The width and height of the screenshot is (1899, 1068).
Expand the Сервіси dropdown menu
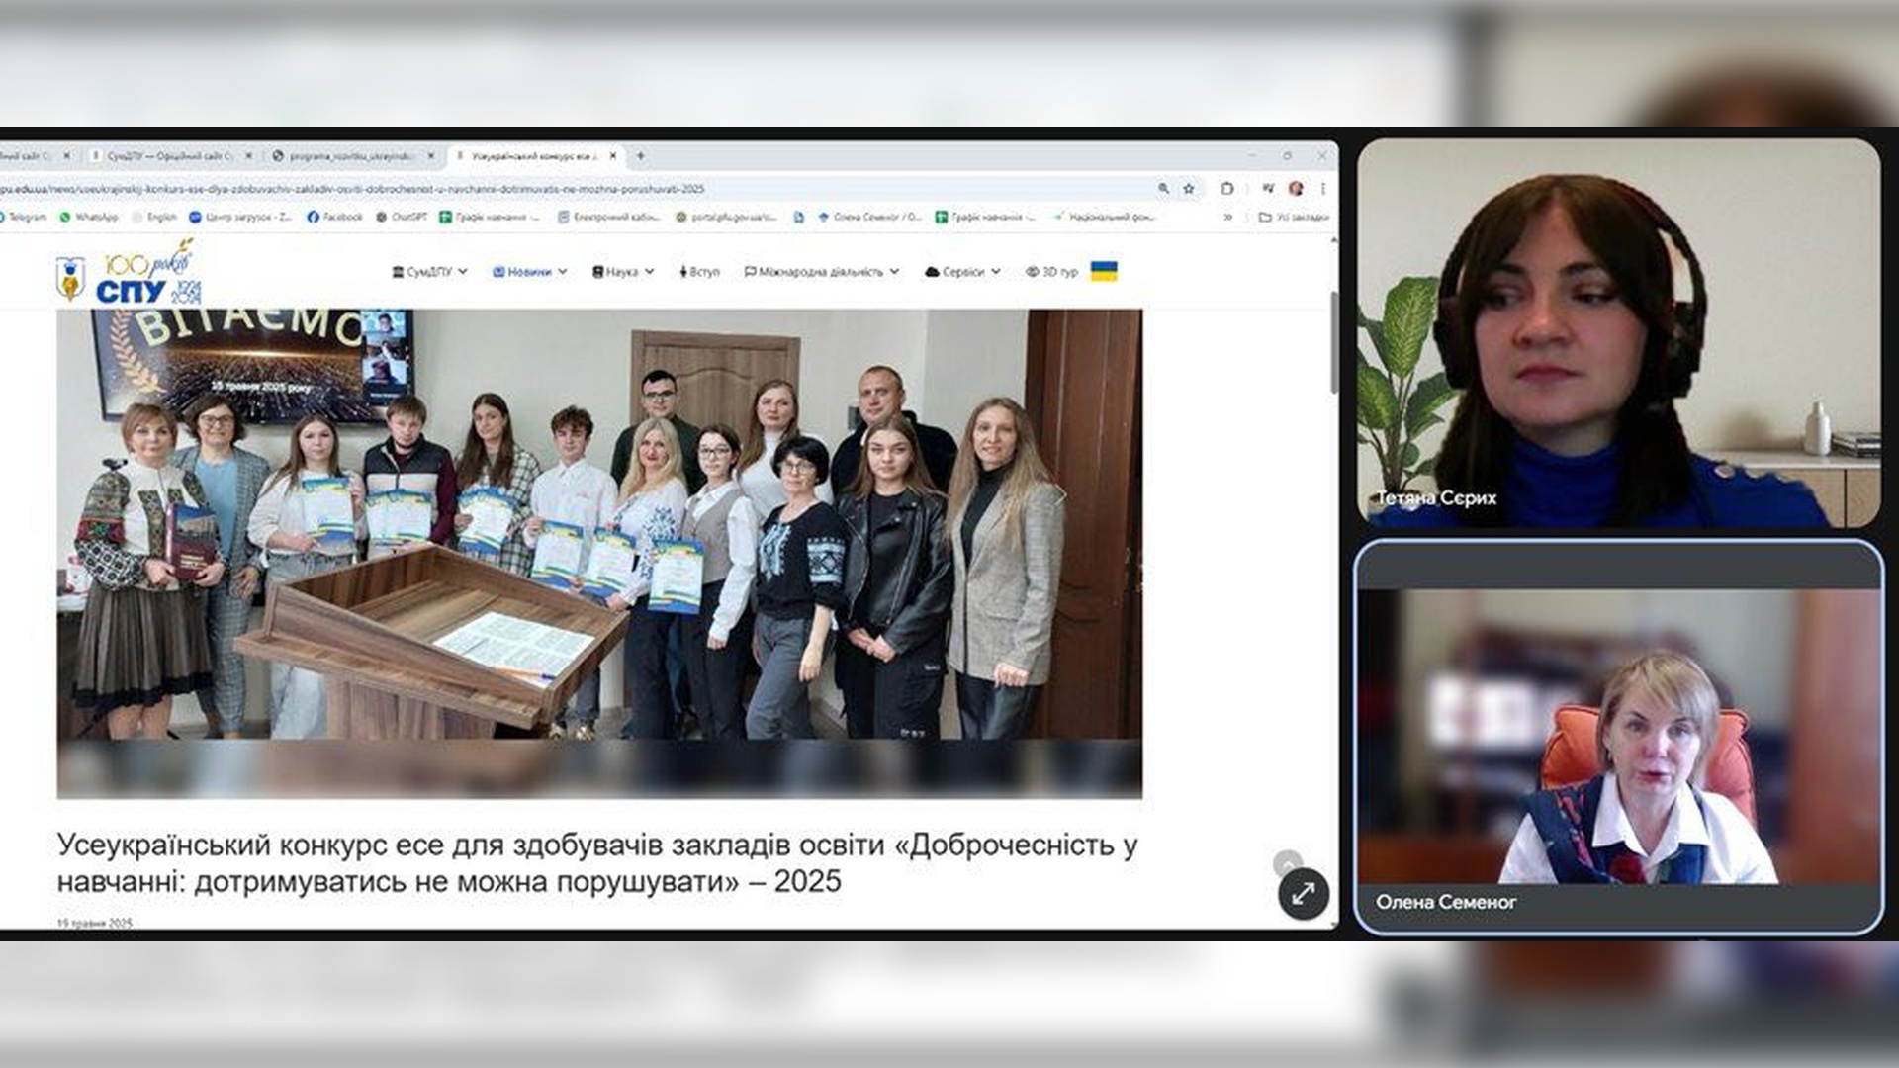[x=962, y=272]
